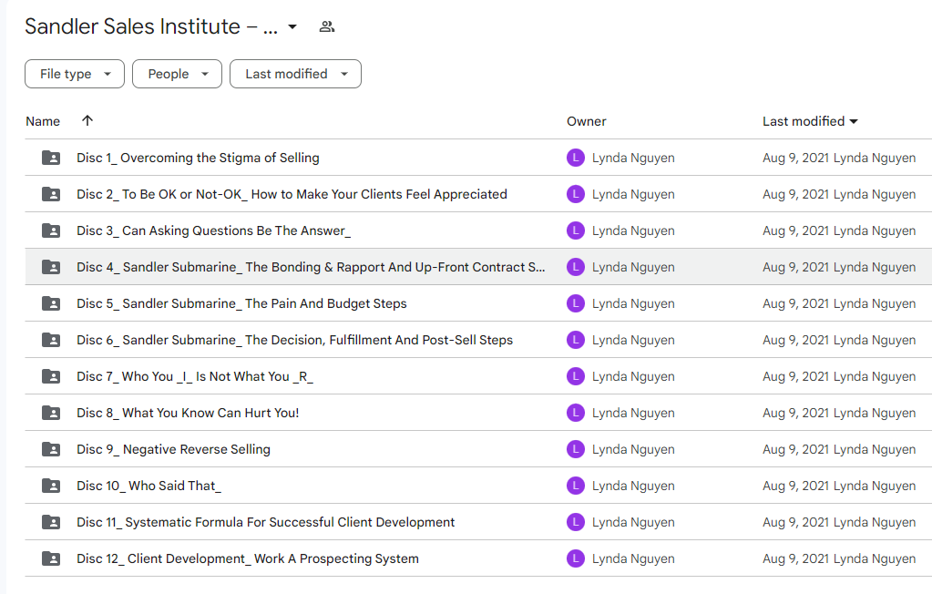Screen dimensions: 932x594
Task: Click owner name Lynda Nguyen for Disc 1
Action: (633, 158)
